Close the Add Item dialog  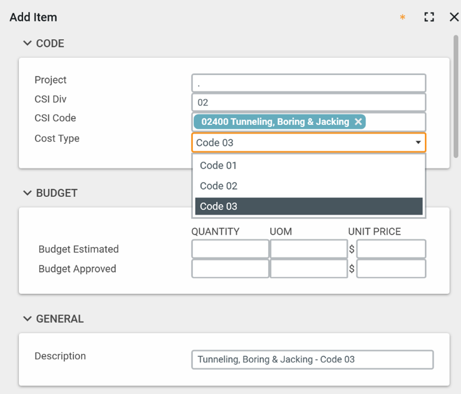click(454, 17)
